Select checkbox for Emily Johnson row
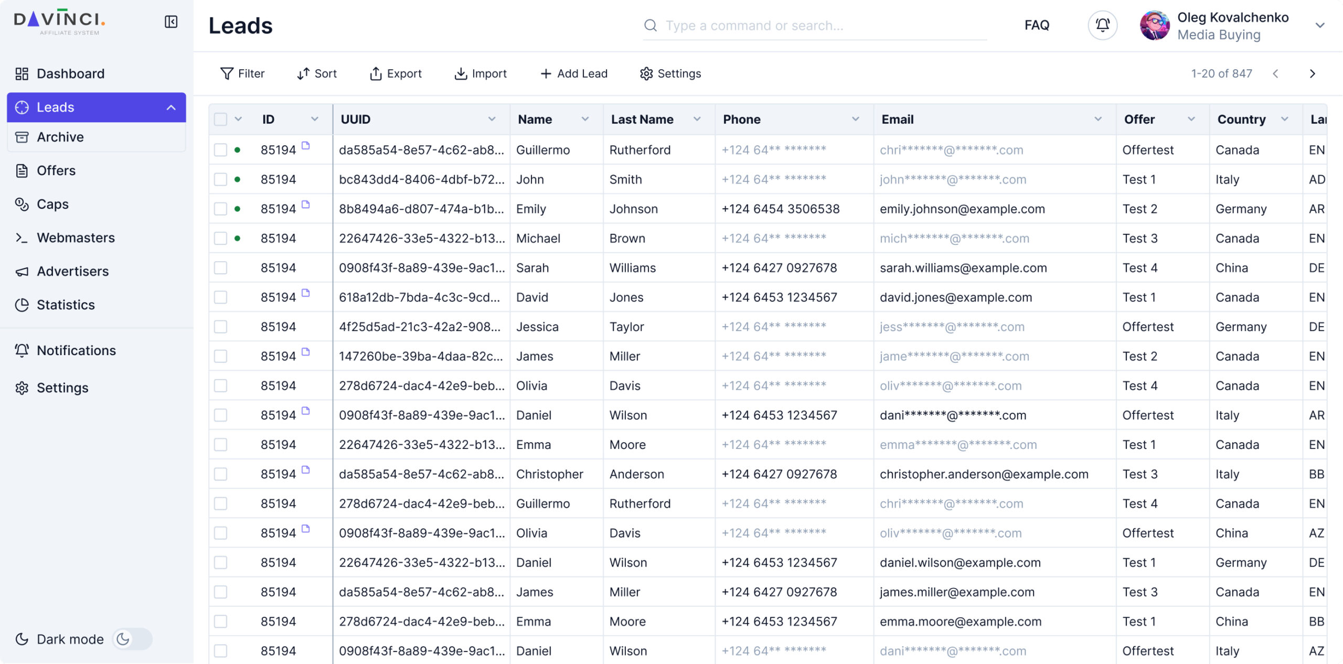The height and width of the screenshot is (664, 1343). coord(221,209)
